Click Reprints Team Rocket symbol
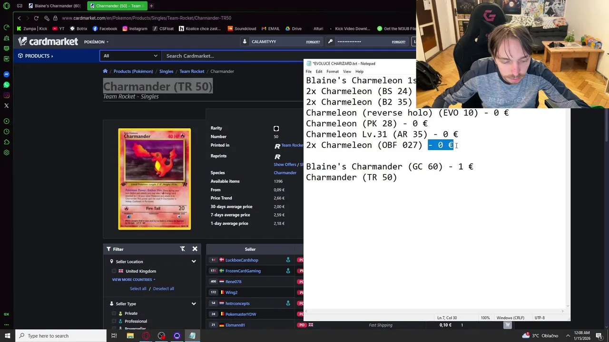This screenshot has width=609, height=342. [x=277, y=156]
